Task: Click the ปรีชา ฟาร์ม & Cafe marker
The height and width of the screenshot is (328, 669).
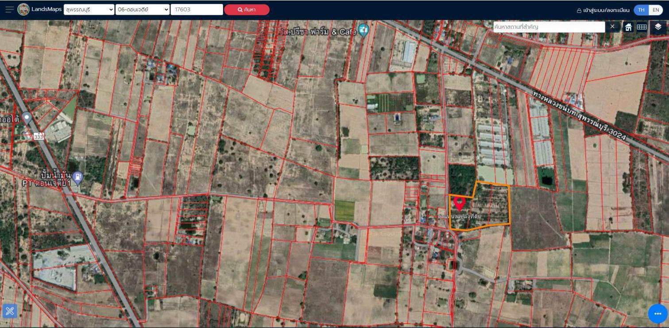Action: [x=364, y=31]
